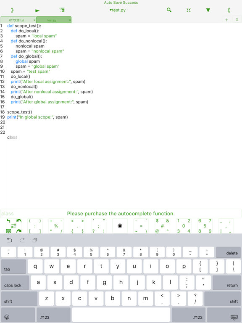Place cursor on 'nonlocal spam' line 5
Screen dimensions: 242x323
click(30, 46)
